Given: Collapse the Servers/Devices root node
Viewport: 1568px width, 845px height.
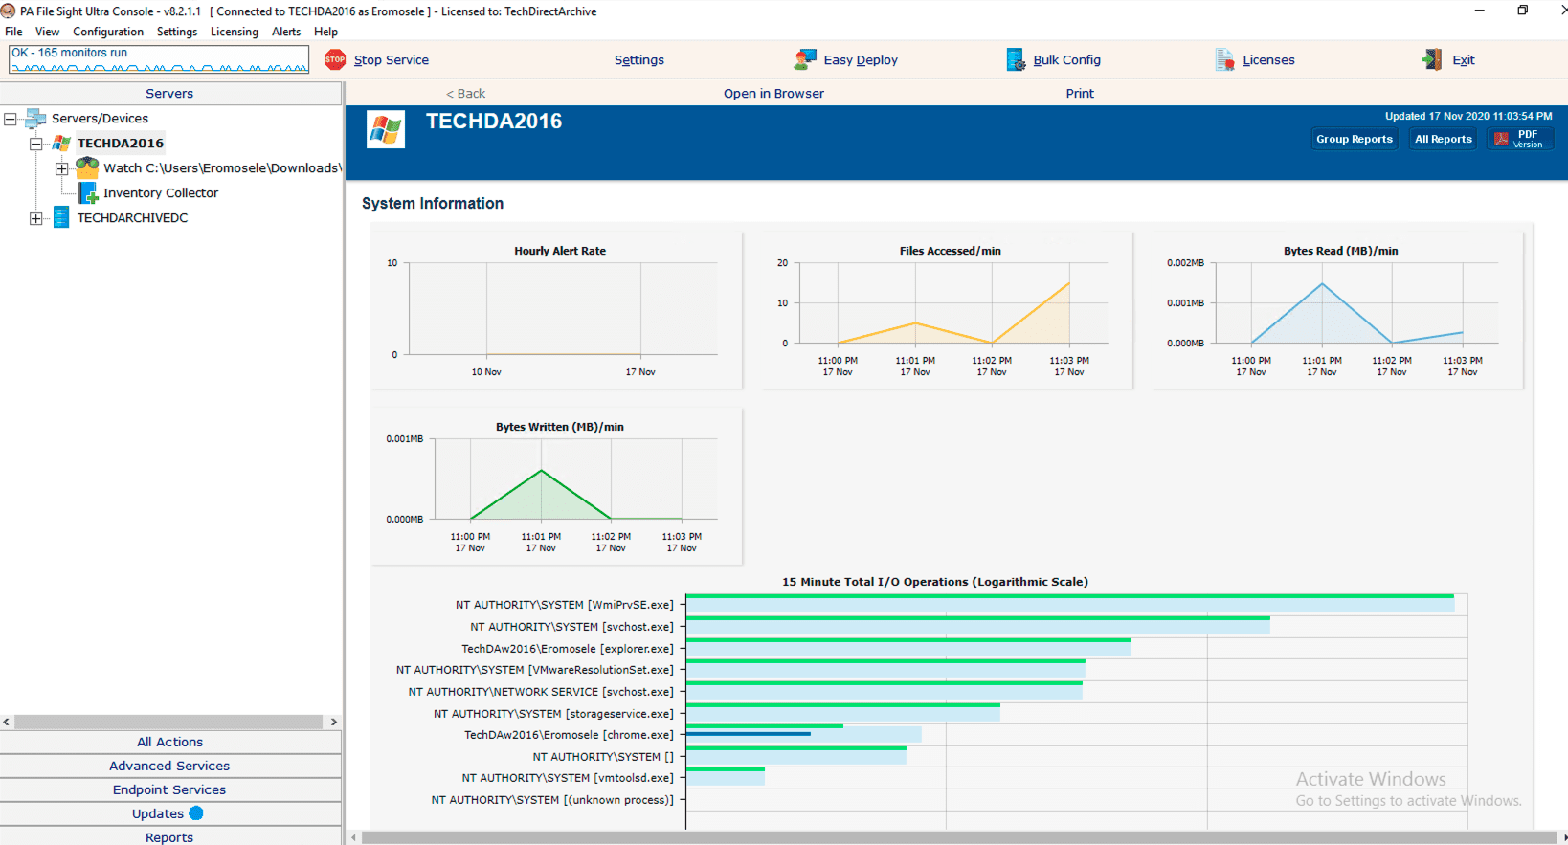Looking at the screenshot, I should click(x=11, y=119).
